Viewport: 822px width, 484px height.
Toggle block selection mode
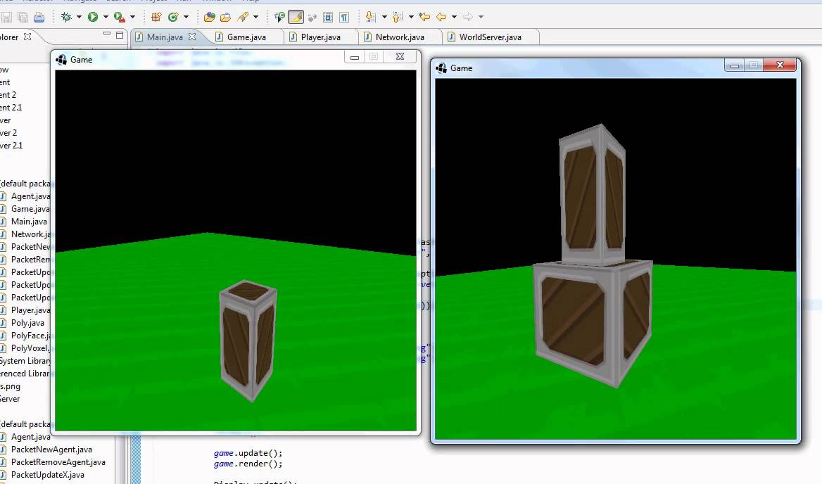click(x=328, y=18)
